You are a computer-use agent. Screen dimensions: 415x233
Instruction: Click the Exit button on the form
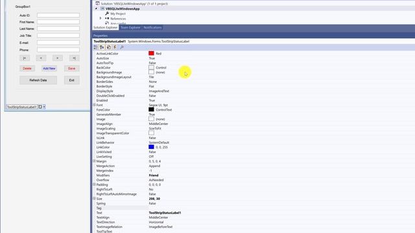(x=72, y=80)
